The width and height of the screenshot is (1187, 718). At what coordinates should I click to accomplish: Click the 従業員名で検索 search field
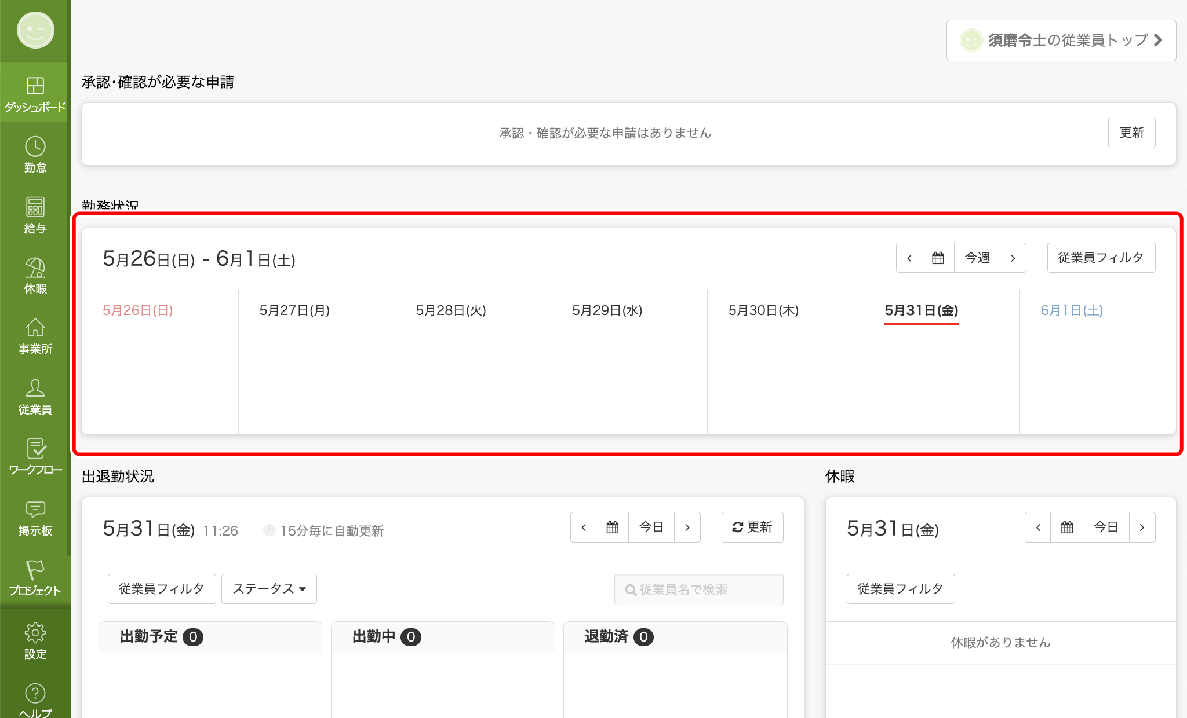tap(698, 589)
